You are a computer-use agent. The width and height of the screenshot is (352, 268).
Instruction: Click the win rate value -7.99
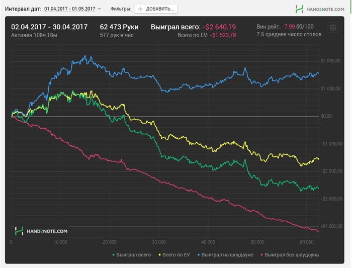[x=289, y=27]
